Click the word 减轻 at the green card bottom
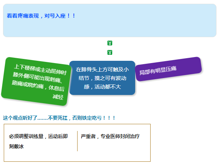The width and height of the screenshot is (218, 164). 58,96
